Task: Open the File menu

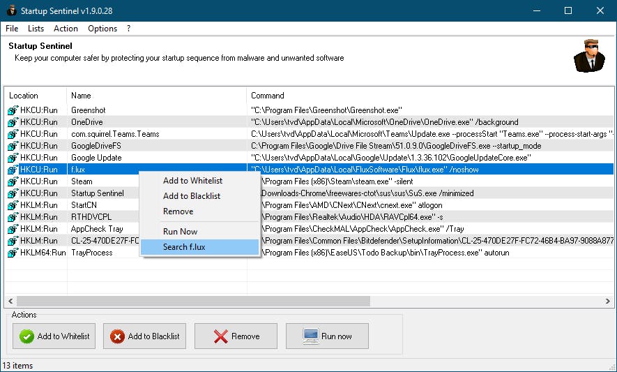Action: pyautogui.click(x=12, y=29)
